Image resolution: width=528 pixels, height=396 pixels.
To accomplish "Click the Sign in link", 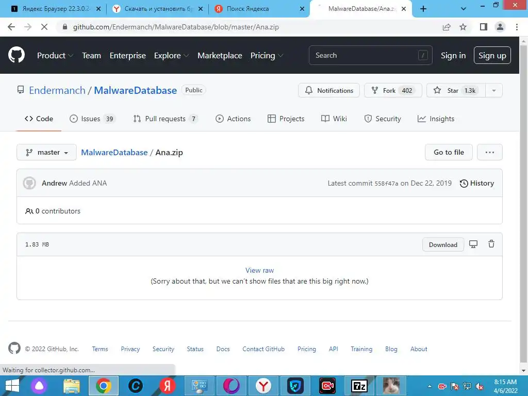I will (453, 55).
